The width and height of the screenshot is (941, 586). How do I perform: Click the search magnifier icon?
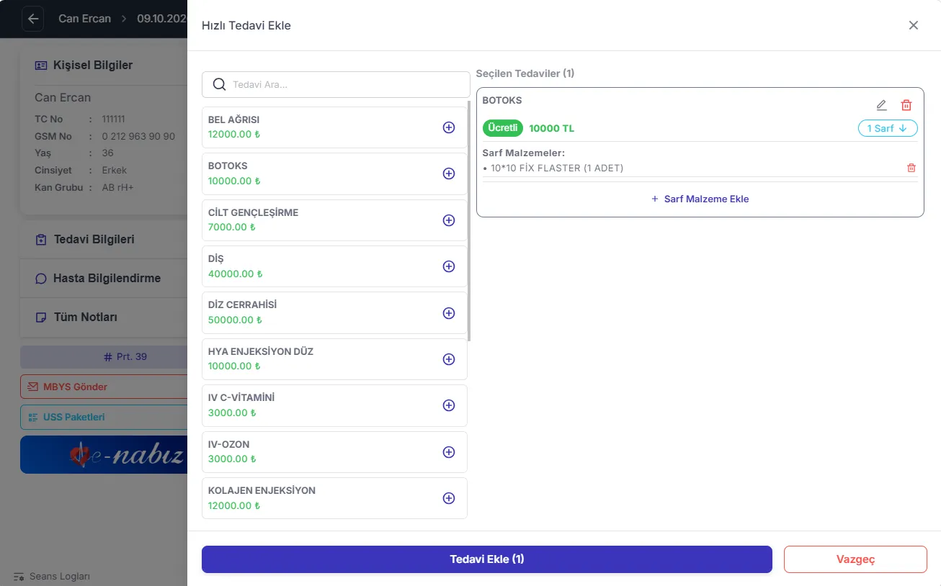click(220, 85)
